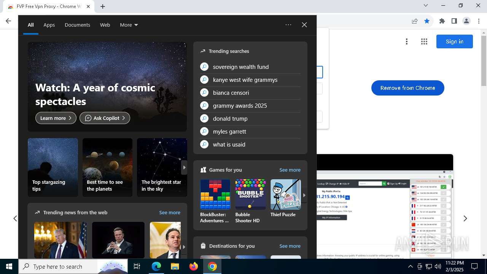The image size is (487, 274).
Task: Open the Thief Puzzle game
Action: click(x=285, y=199)
